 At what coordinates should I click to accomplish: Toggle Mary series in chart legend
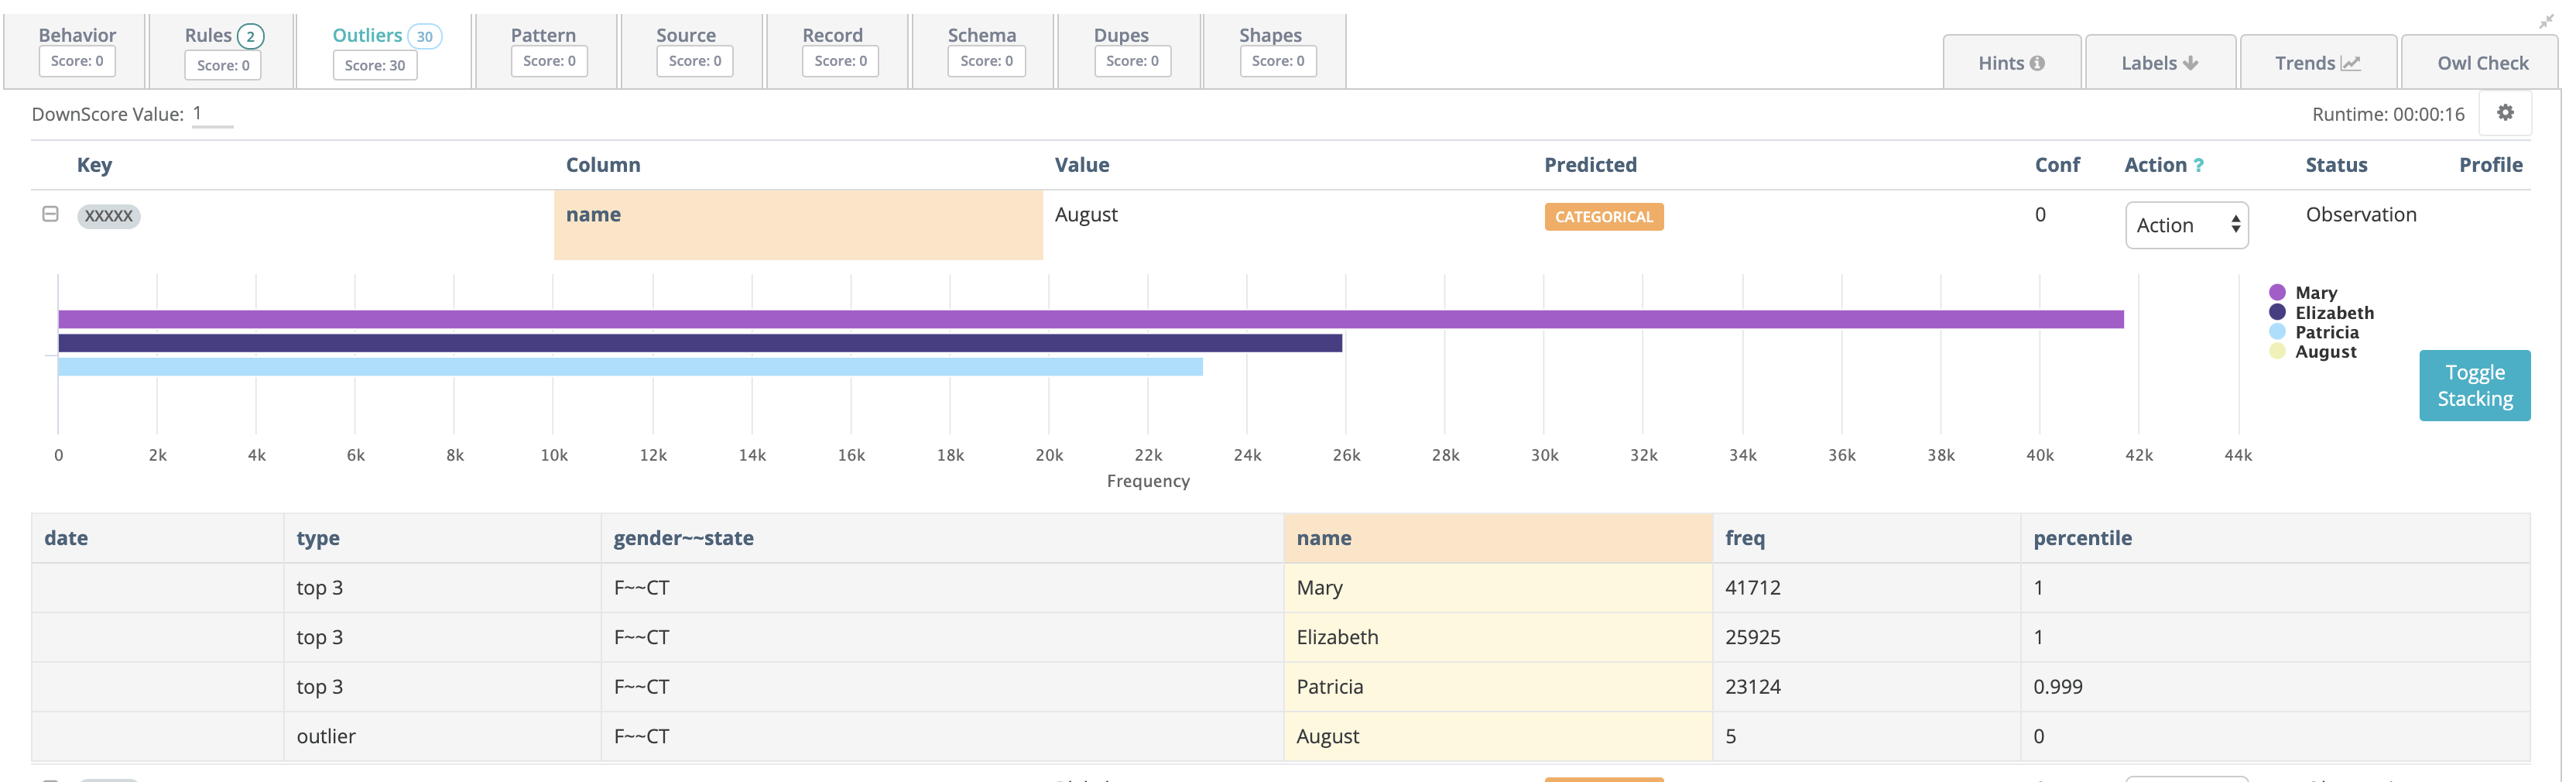[2314, 293]
